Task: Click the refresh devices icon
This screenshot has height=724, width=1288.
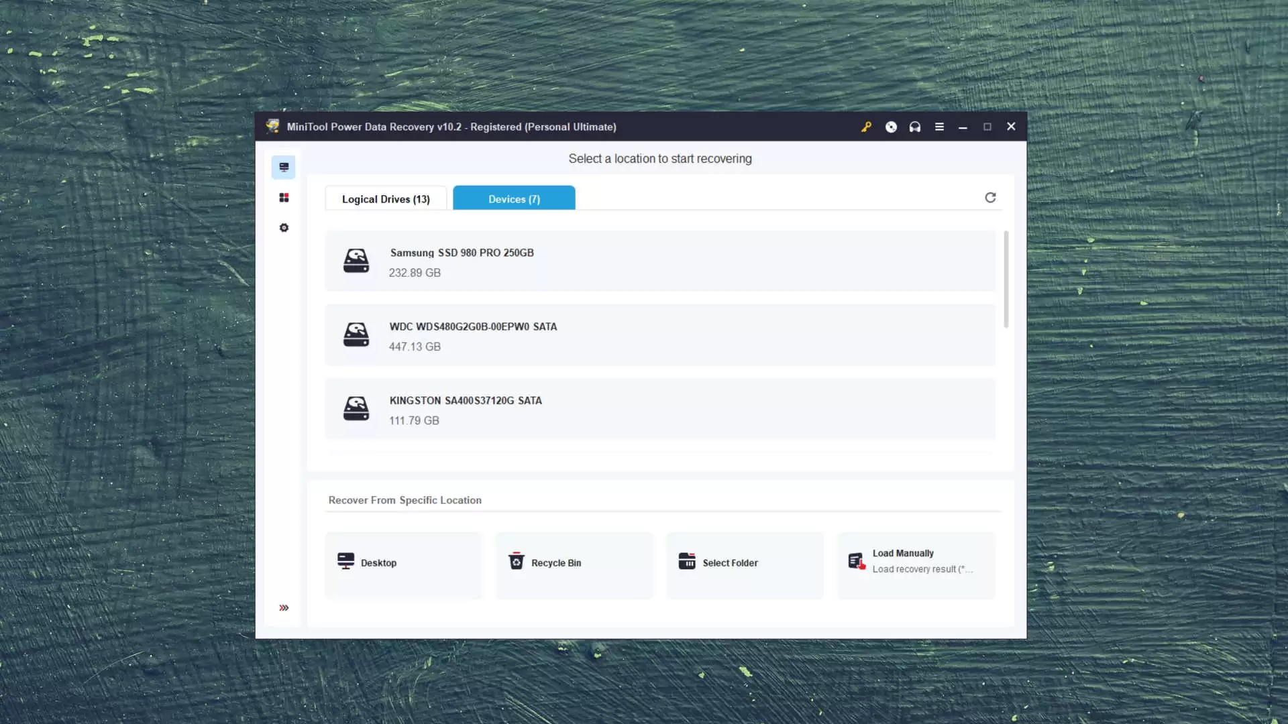Action: 990,197
